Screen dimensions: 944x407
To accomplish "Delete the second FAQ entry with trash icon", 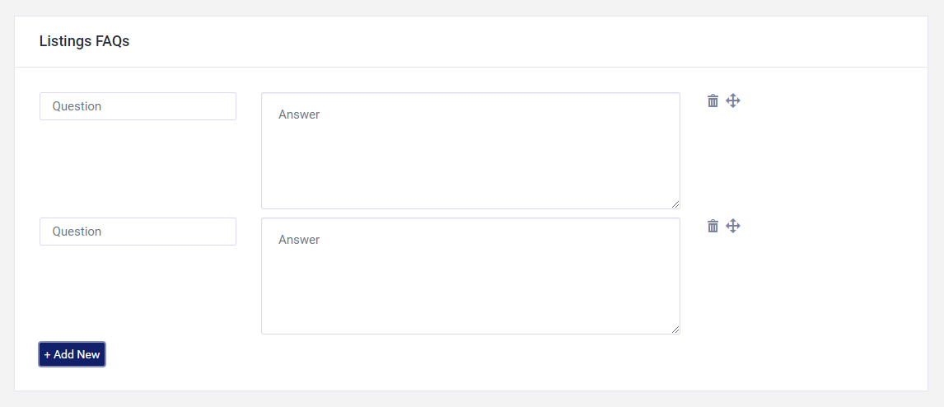I will coord(713,227).
